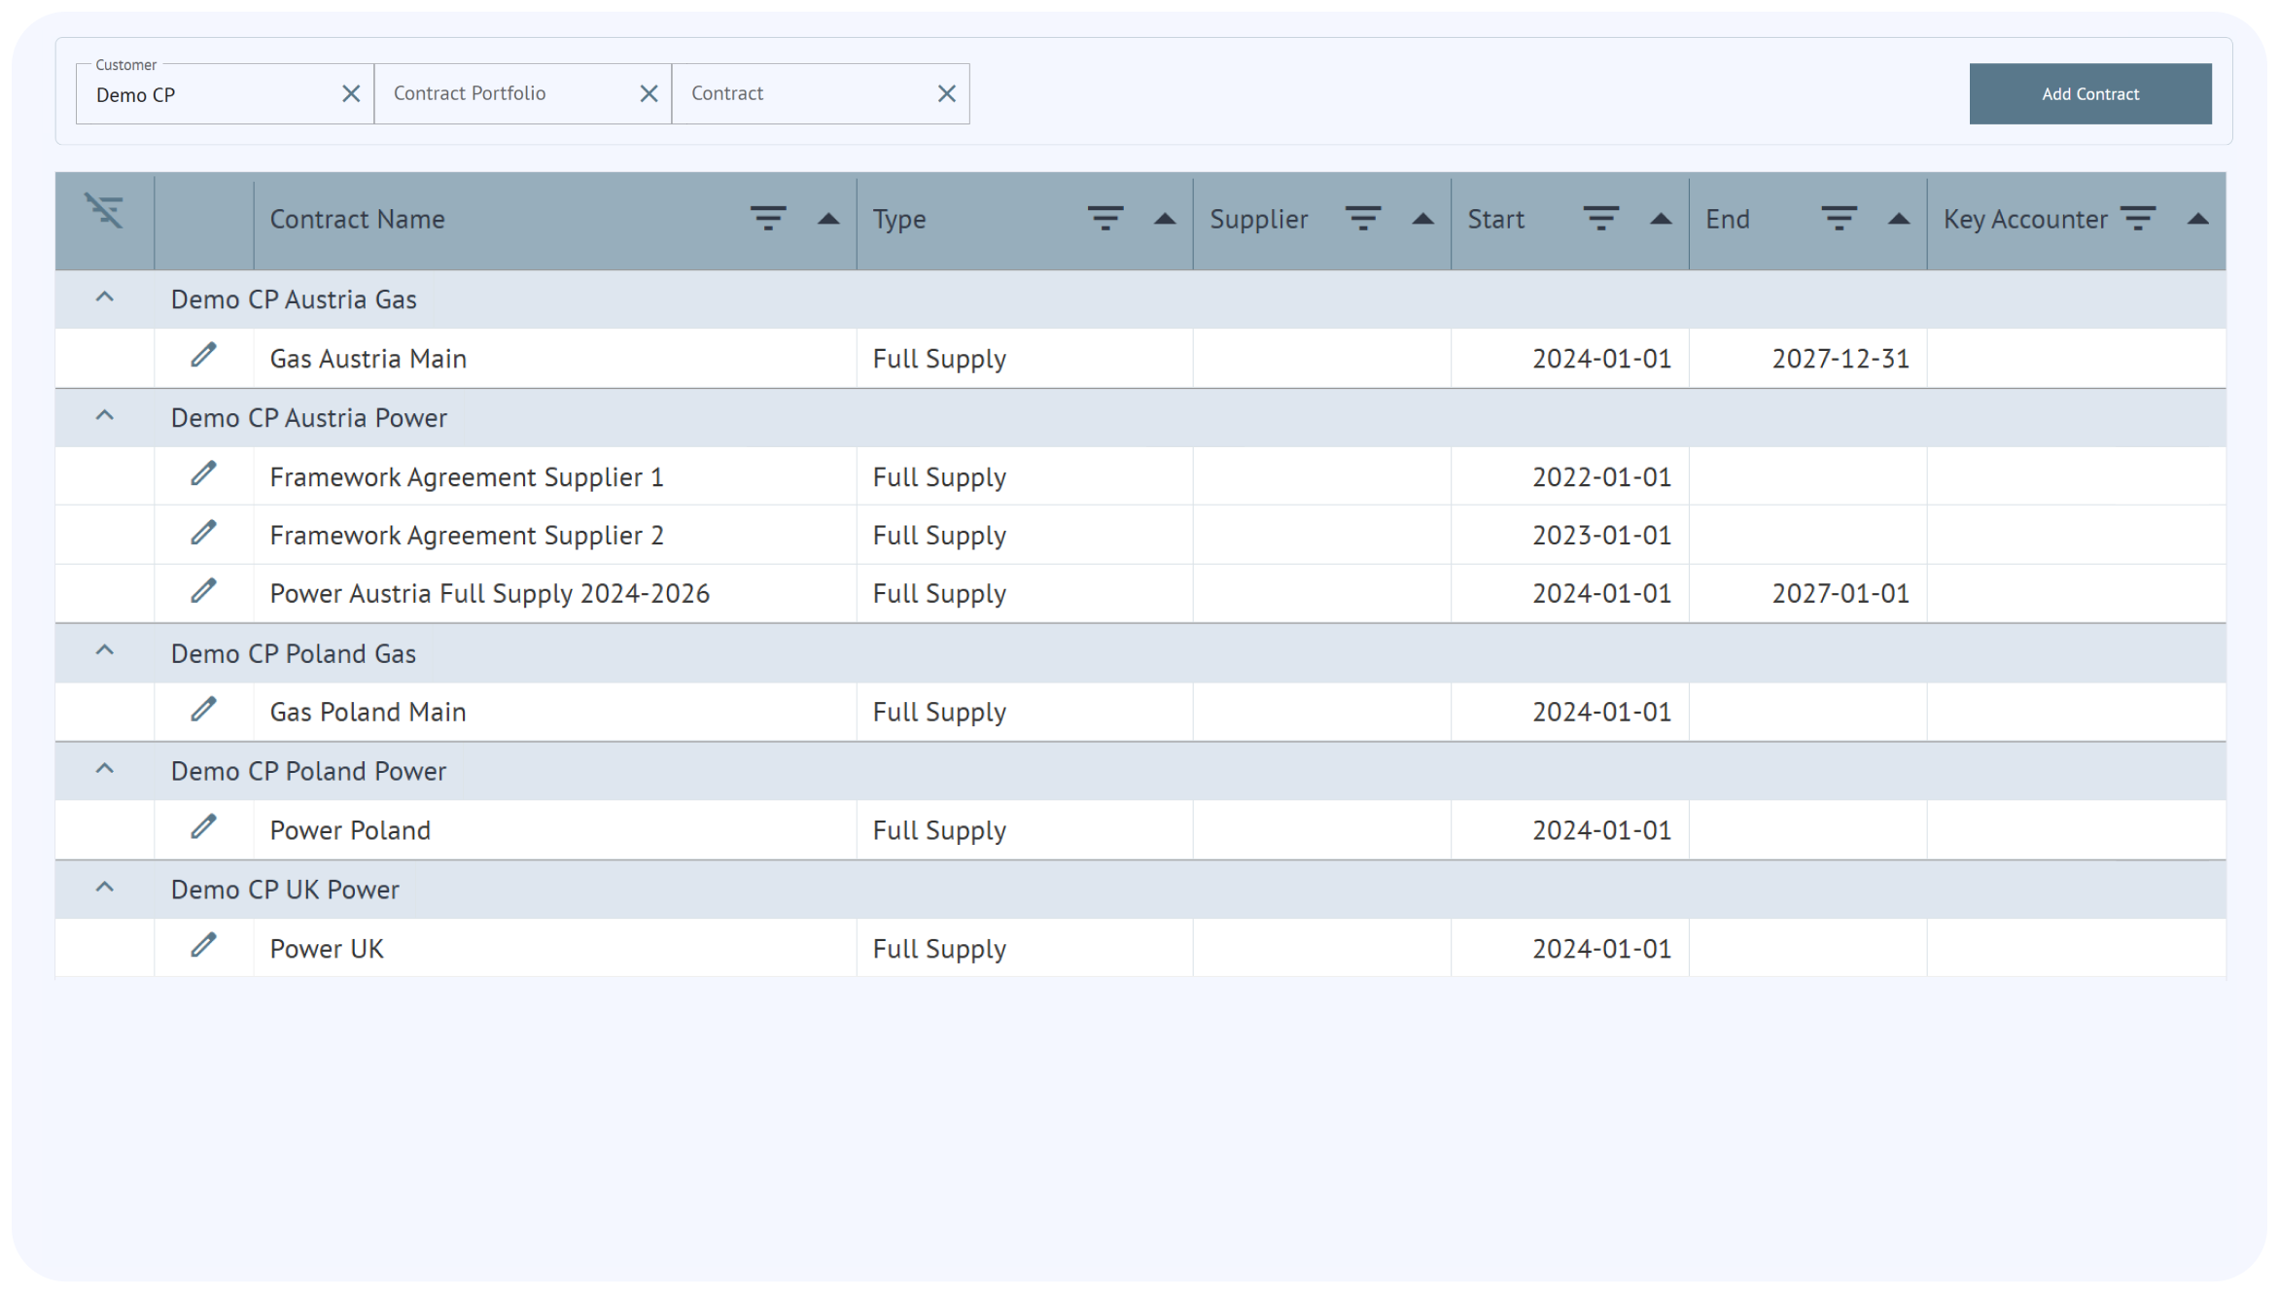
Task: Click the Add Contract button
Action: point(2089,93)
